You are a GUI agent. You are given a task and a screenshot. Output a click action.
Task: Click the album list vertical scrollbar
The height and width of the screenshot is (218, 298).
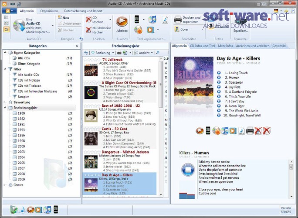(161, 126)
